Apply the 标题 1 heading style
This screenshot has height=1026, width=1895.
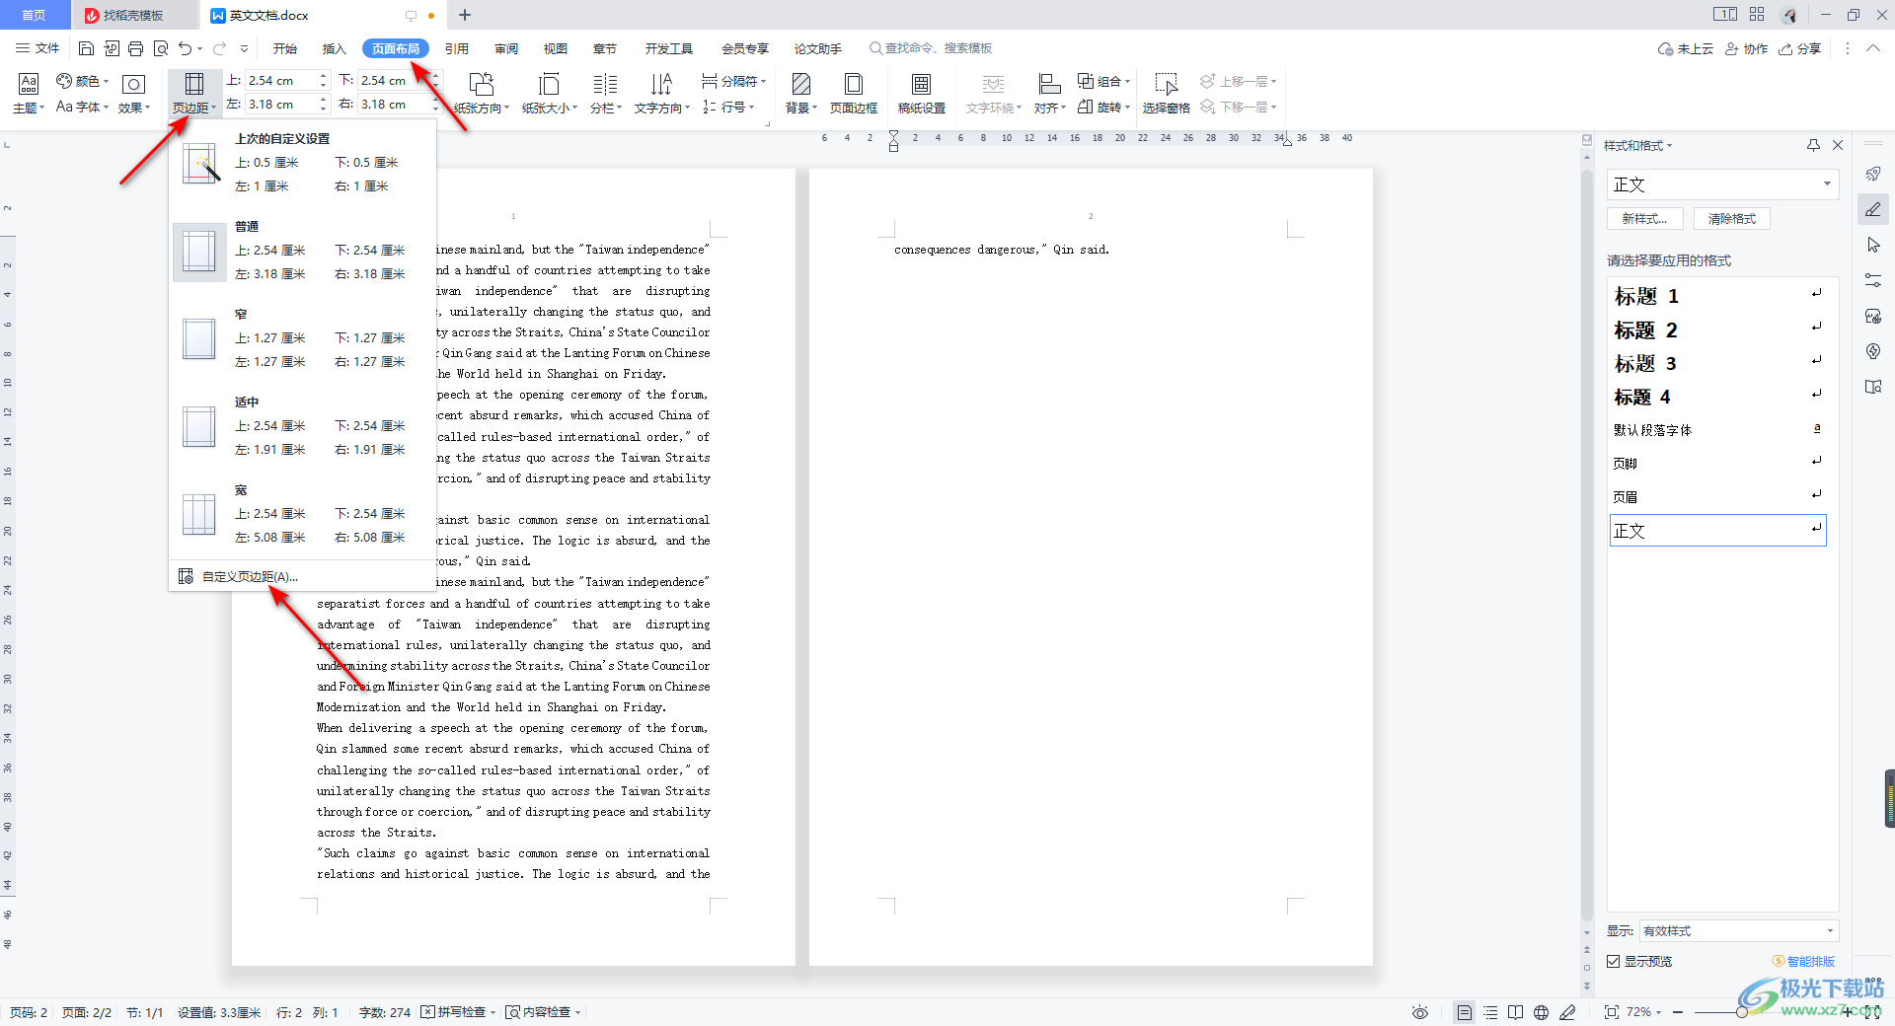tap(1717, 296)
